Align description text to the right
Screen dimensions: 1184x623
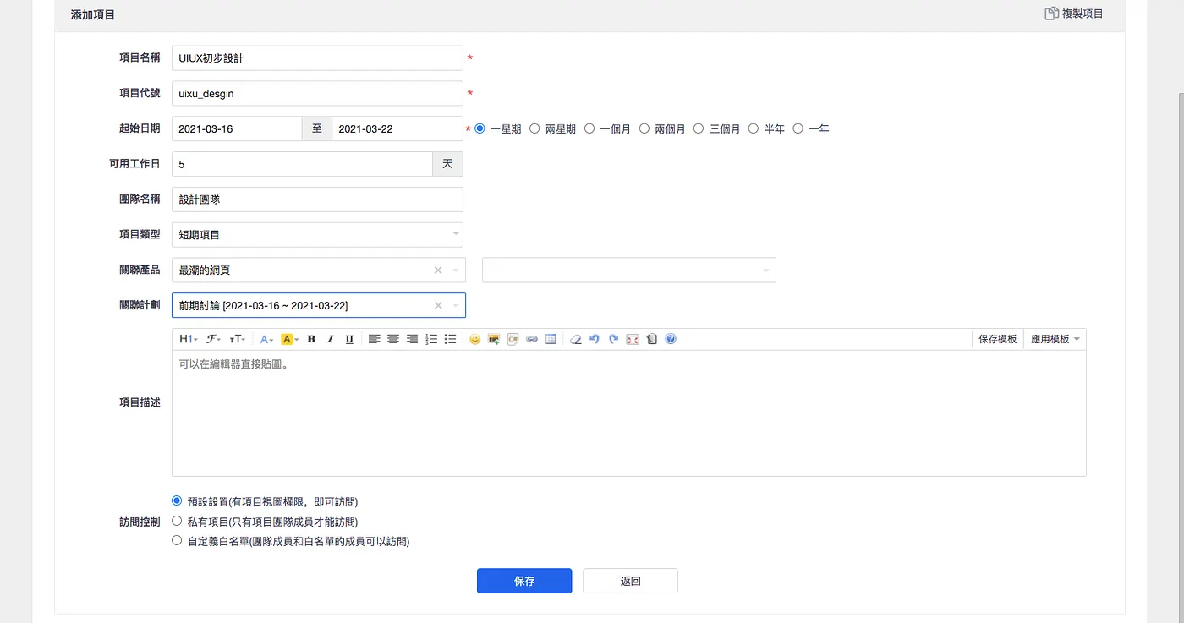(412, 339)
